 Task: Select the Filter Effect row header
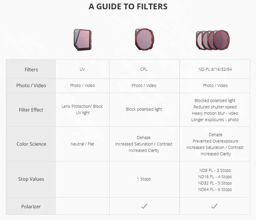[31, 110]
